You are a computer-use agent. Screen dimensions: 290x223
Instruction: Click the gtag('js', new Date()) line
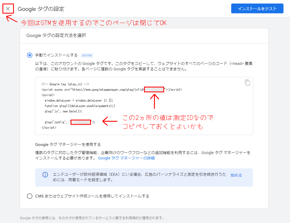pyautogui.click(x=63, y=111)
